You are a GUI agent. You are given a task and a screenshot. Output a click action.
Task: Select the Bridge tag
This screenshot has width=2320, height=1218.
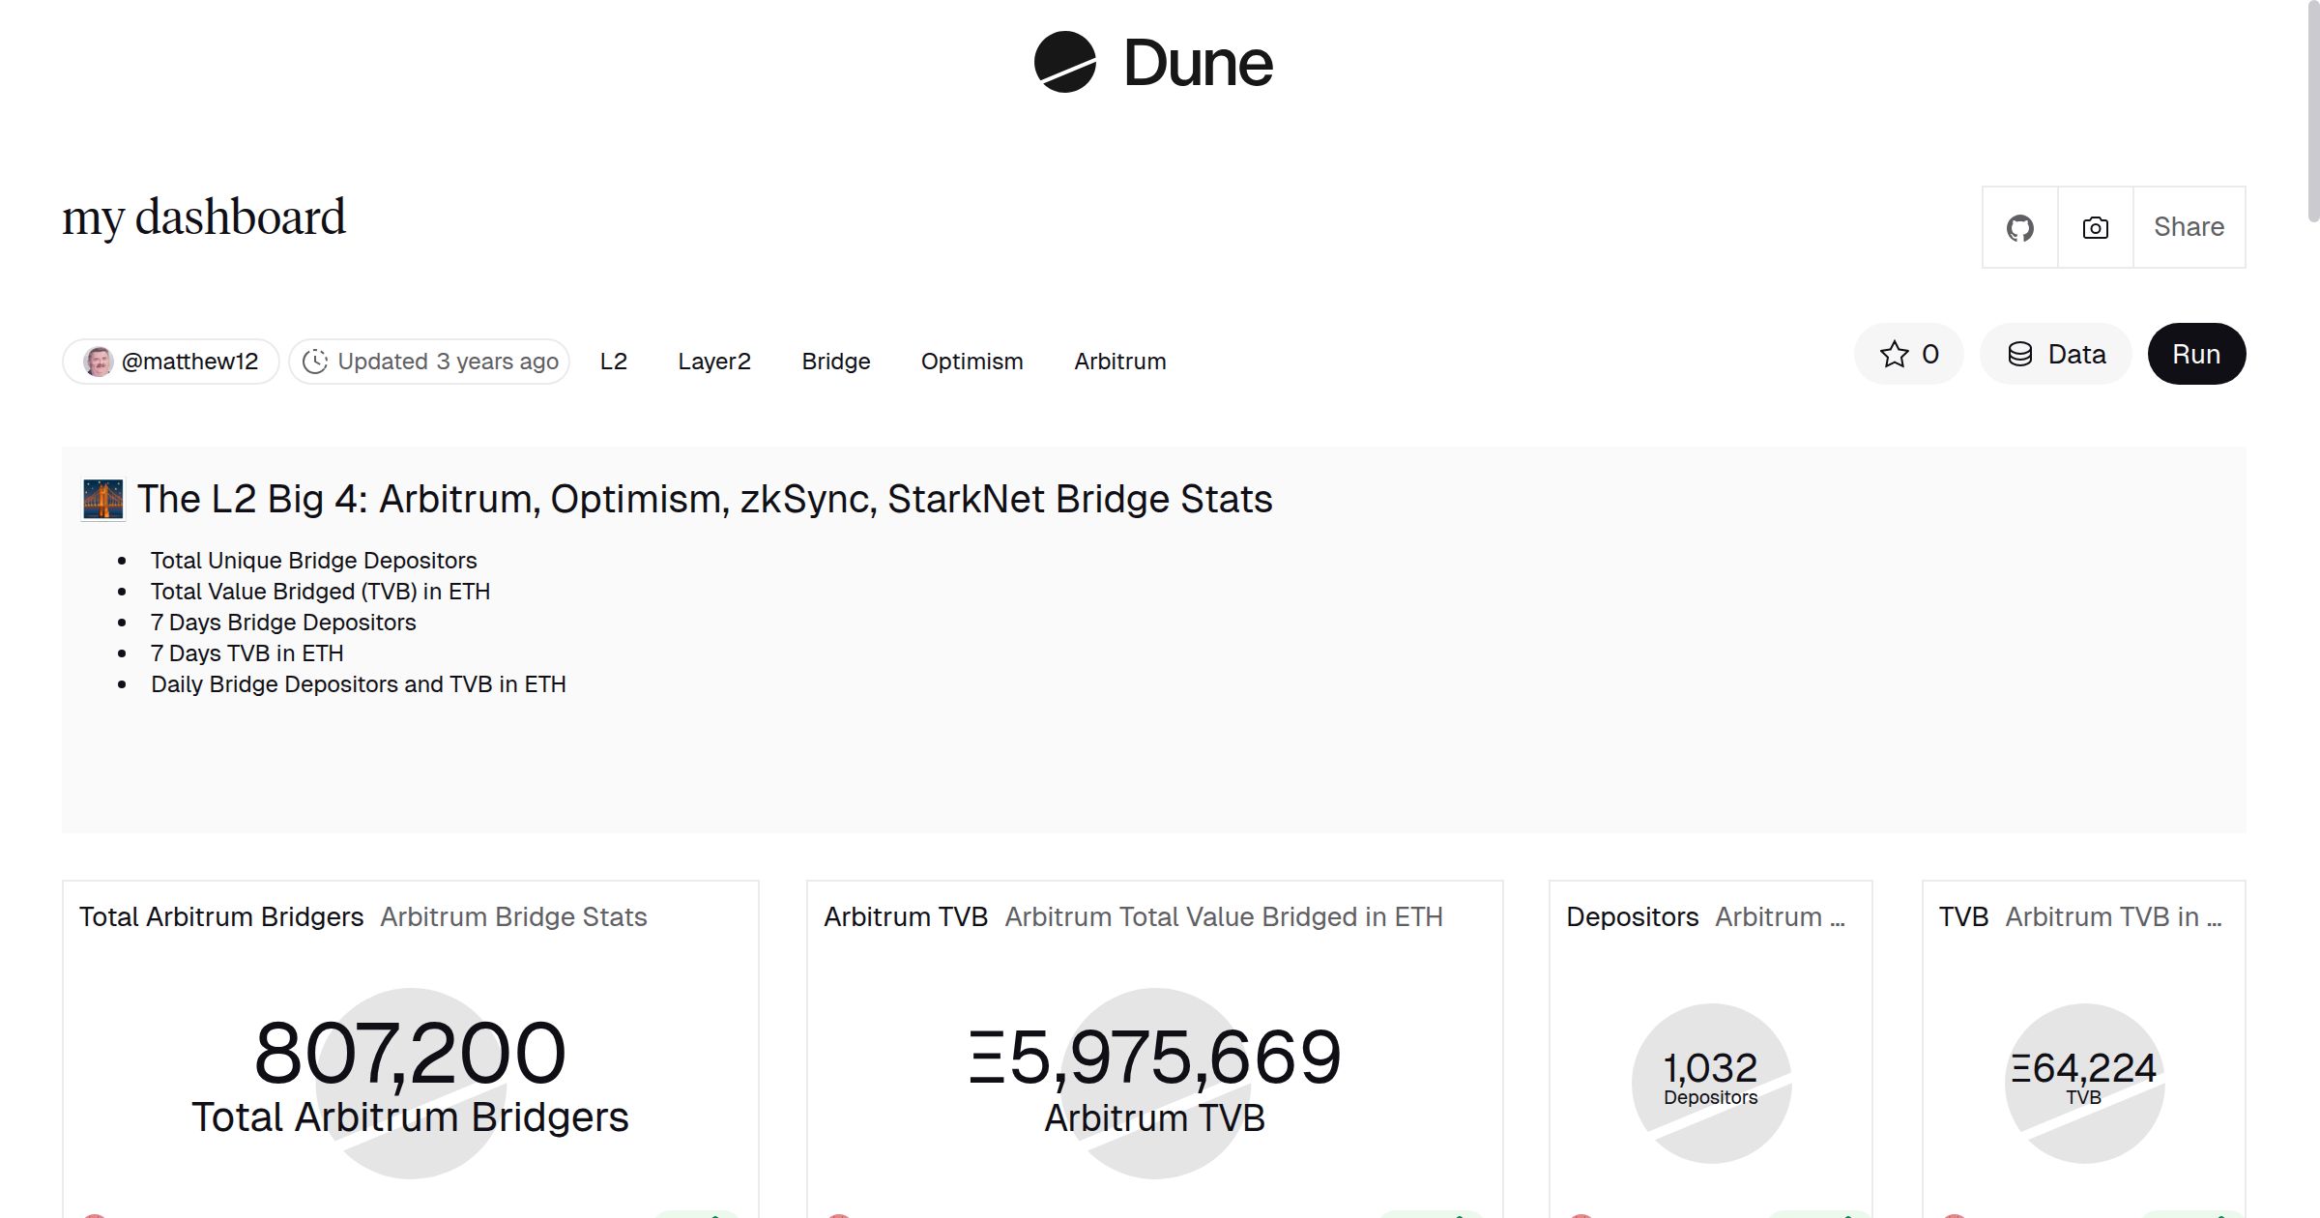(x=835, y=362)
